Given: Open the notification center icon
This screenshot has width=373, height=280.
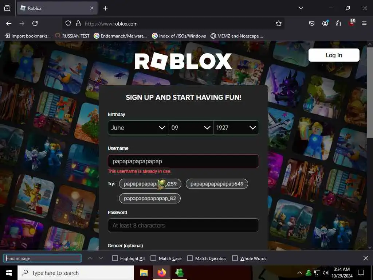Looking at the screenshot, I should coord(361,273).
